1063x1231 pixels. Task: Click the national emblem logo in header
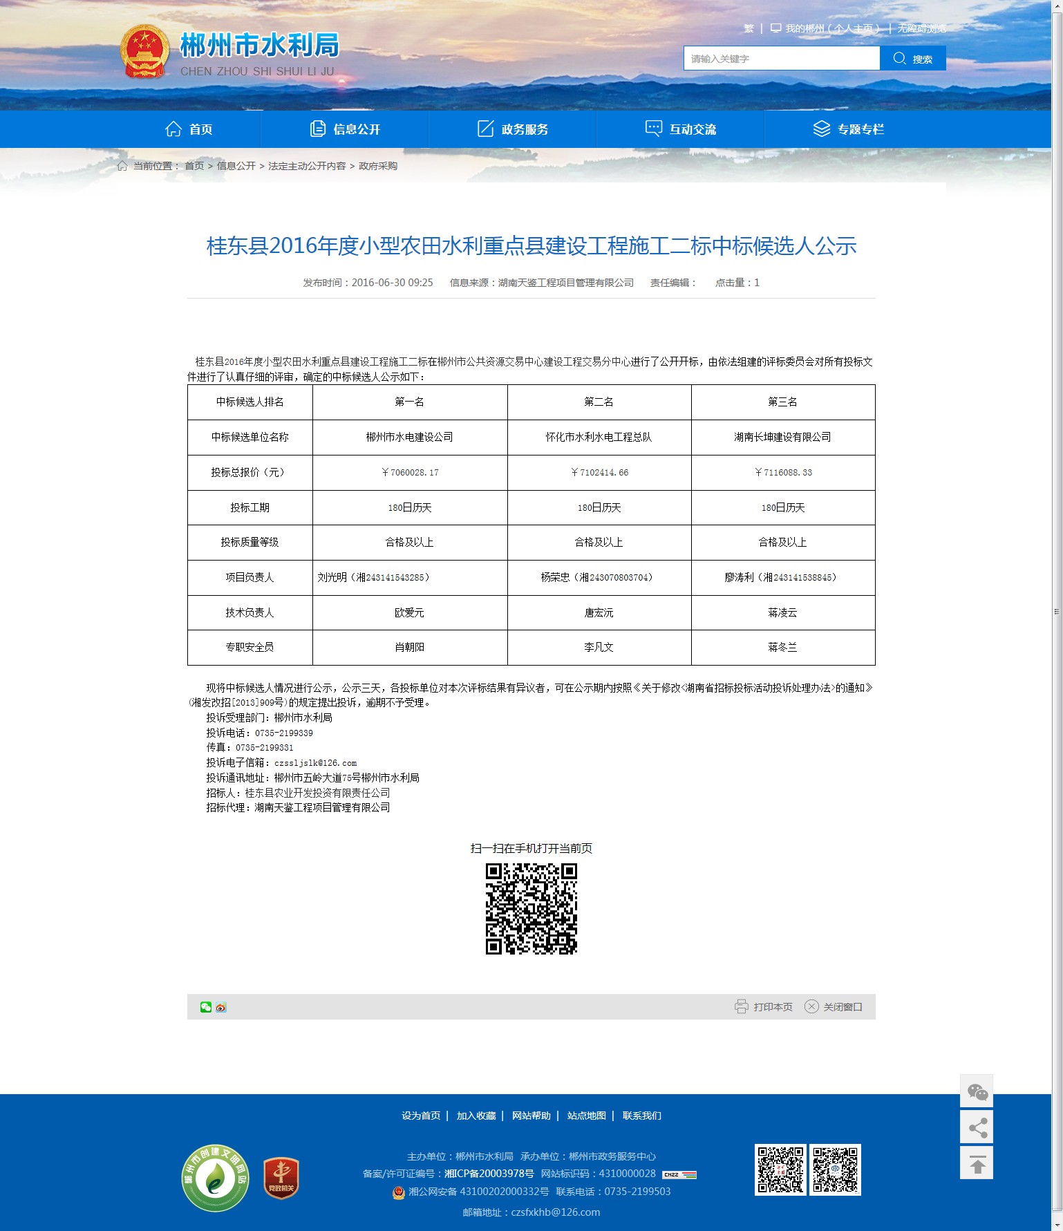144,51
